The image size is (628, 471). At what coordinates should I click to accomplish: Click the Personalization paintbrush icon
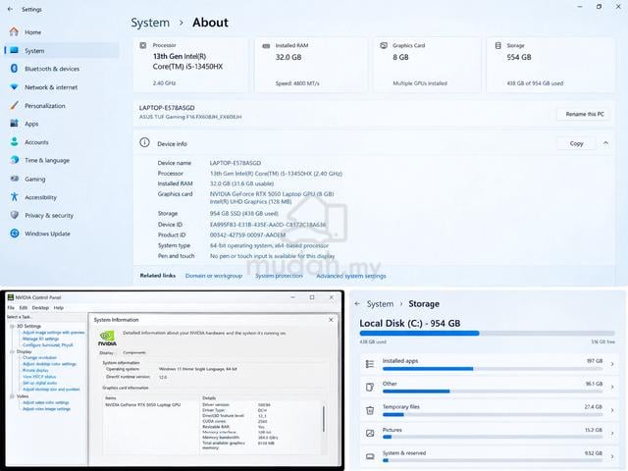click(14, 105)
